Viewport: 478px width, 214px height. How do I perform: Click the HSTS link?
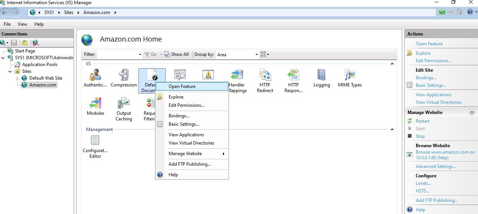coord(423,191)
